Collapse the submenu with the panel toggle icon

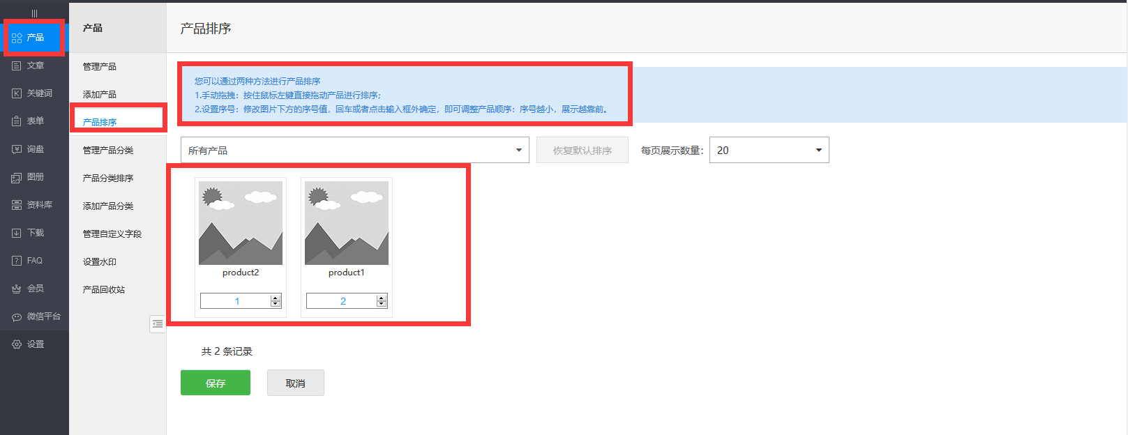coord(158,323)
